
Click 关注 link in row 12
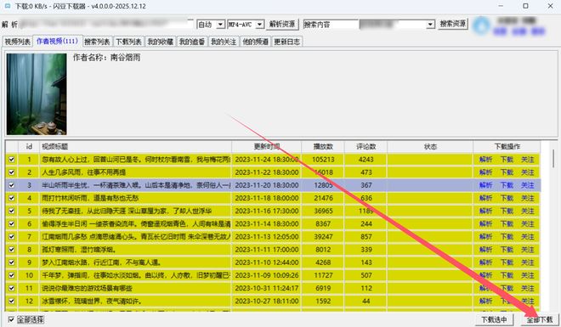(x=528, y=301)
